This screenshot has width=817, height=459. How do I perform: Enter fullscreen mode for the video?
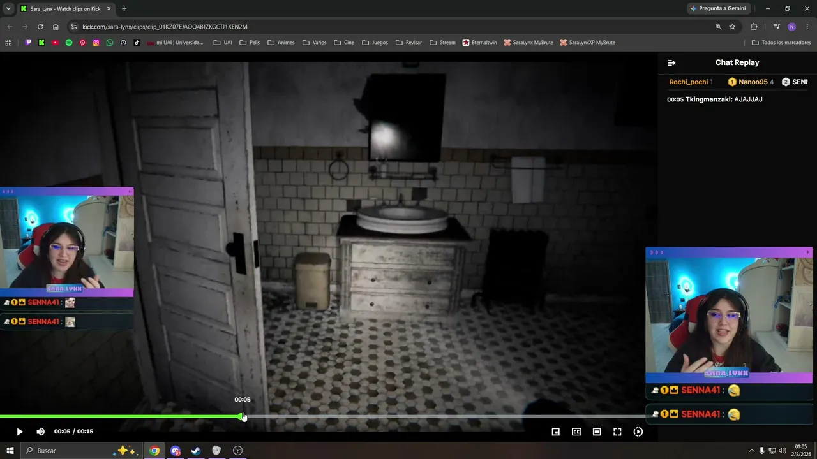(x=617, y=432)
